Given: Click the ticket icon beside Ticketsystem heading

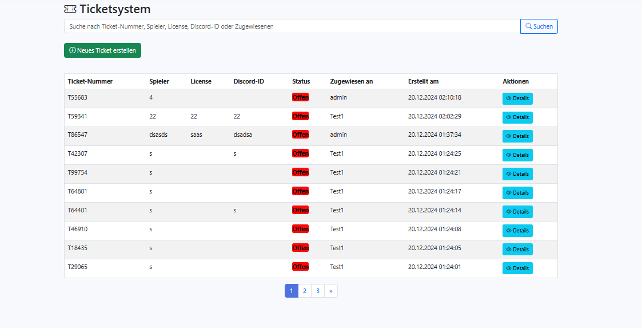Looking at the screenshot, I should tap(70, 9).
